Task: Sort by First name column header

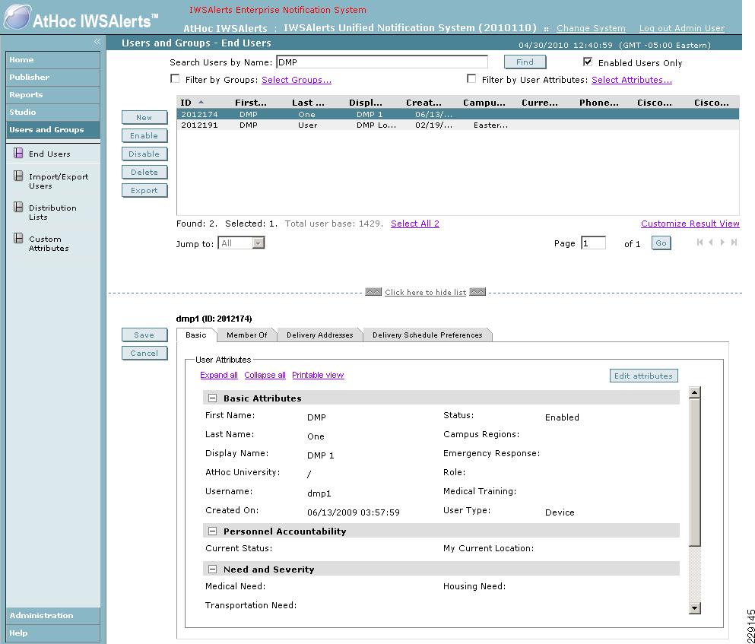Action: click(250, 103)
